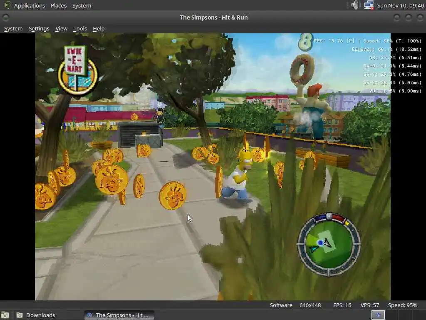
Task: Click the circular radar minimap
Action: [x=329, y=244]
